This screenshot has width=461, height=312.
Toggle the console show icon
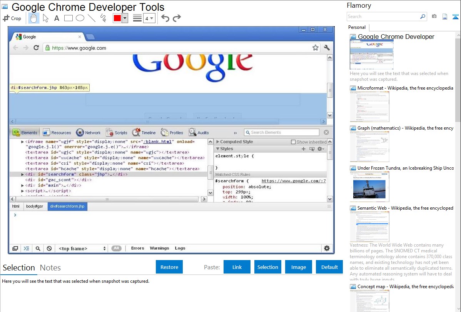[x=27, y=249]
